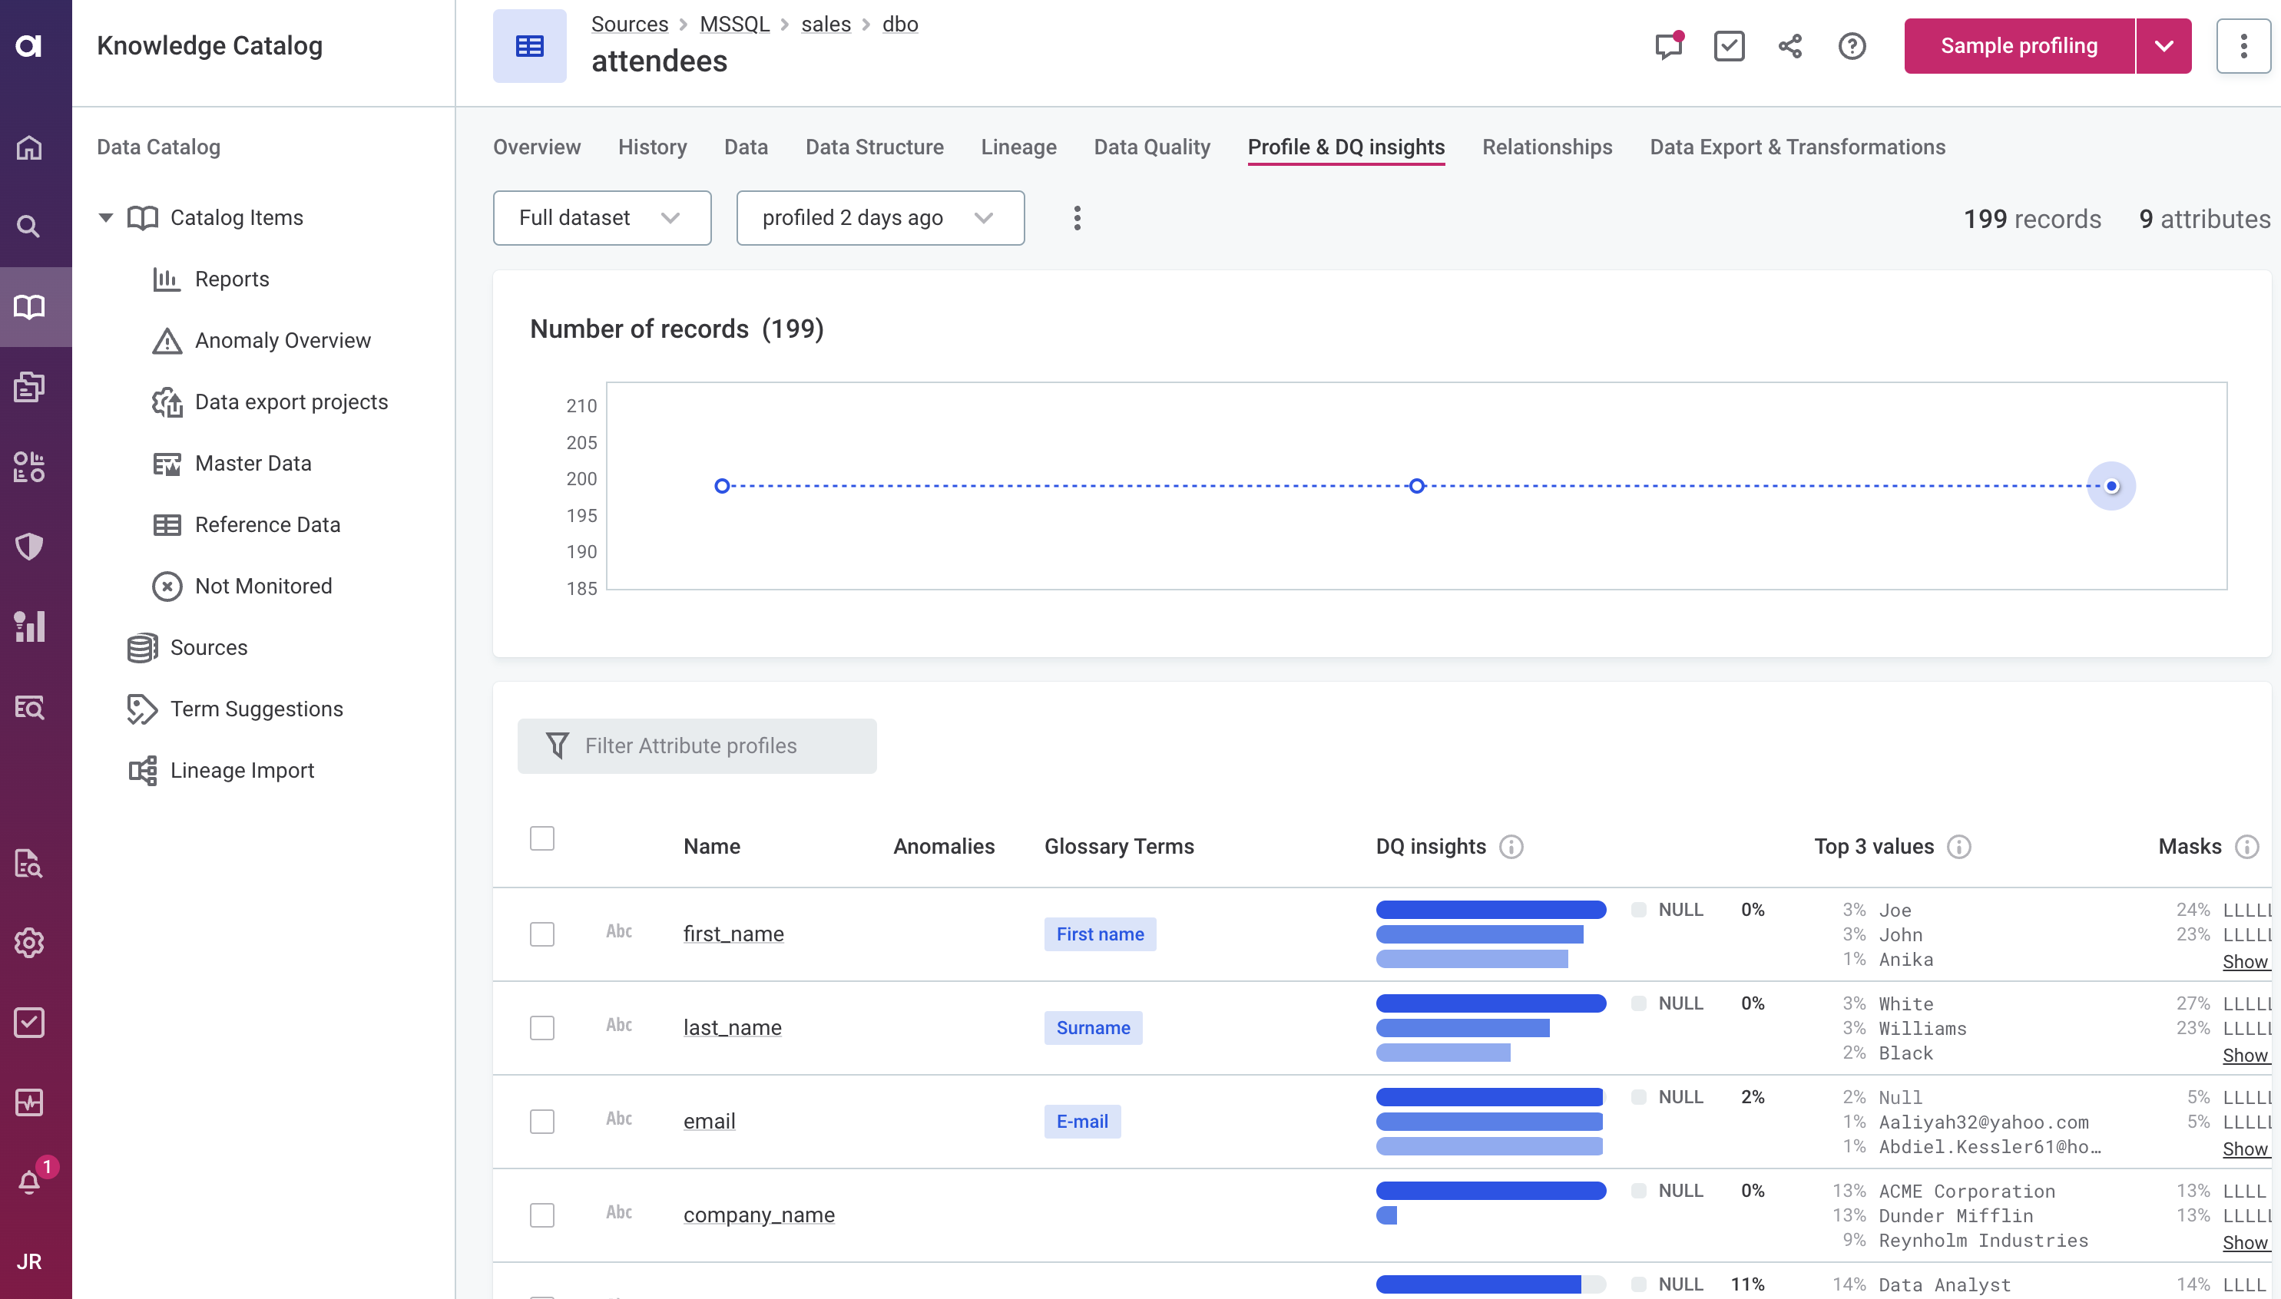Viewport: 2281px width, 1299px height.
Task: Select all attributes with the header checkbox
Action: (x=541, y=838)
